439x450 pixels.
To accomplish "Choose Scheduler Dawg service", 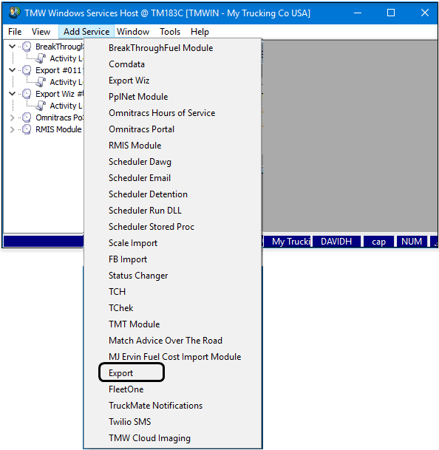I will [x=172, y=162].
